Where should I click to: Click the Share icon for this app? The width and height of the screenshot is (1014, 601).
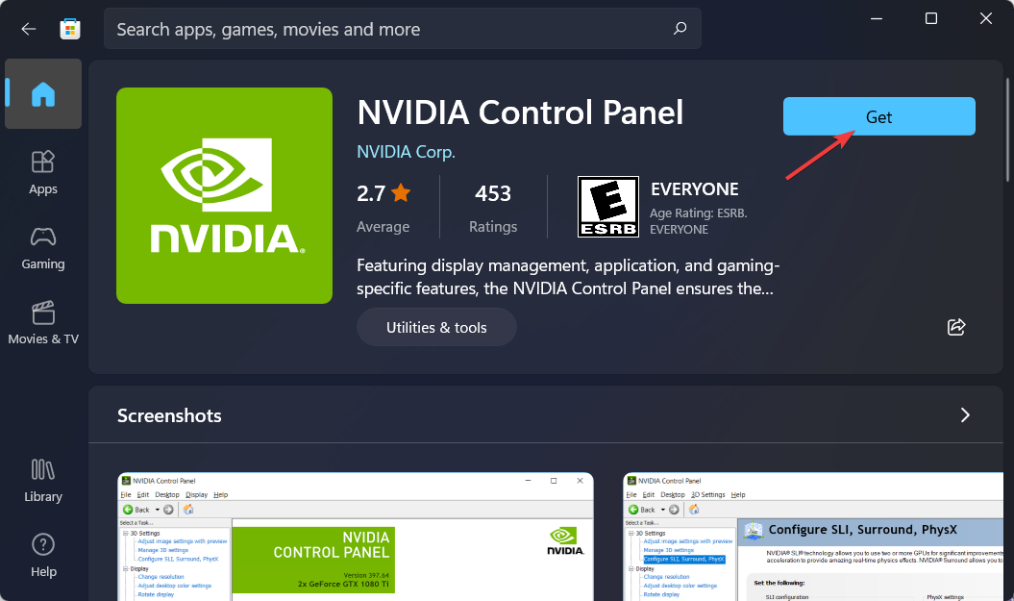click(956, 327)
